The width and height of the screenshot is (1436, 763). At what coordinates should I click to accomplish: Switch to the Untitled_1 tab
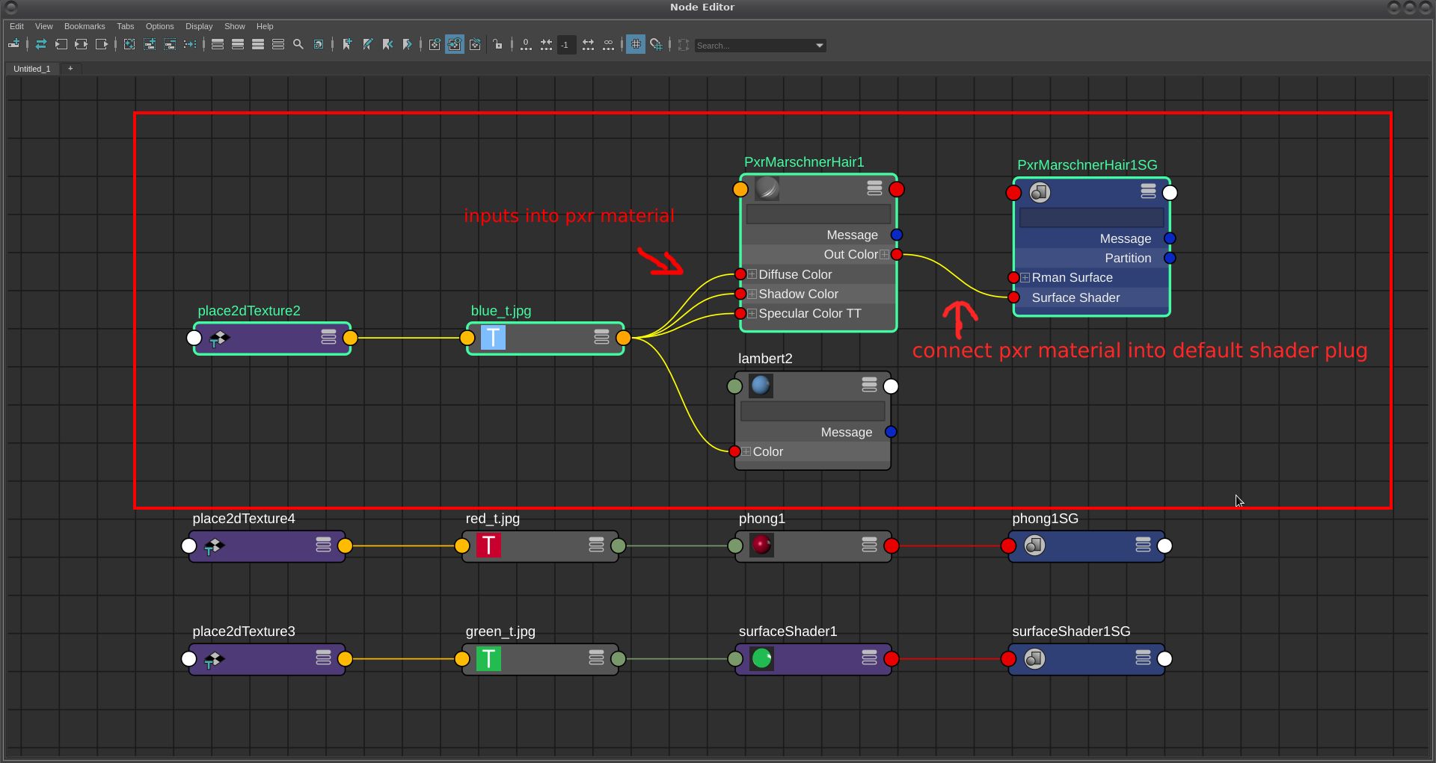[x=32, y=69]
